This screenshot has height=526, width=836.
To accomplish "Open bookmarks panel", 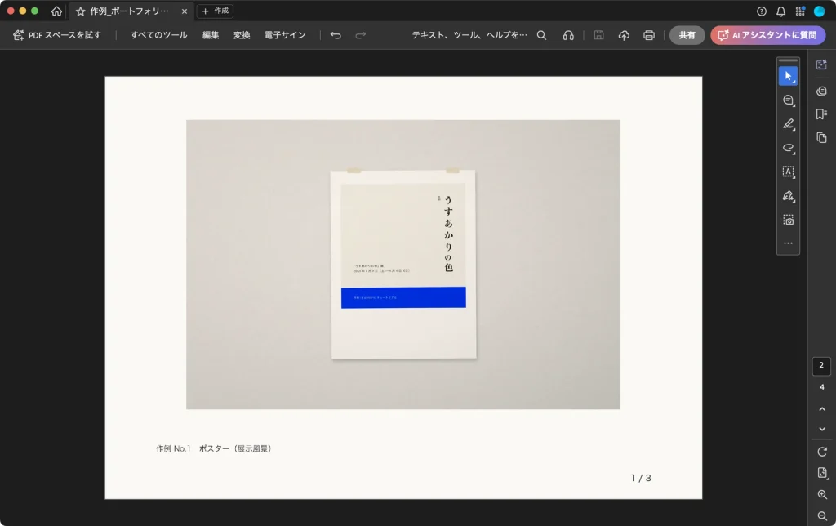I will pos(821,114).
